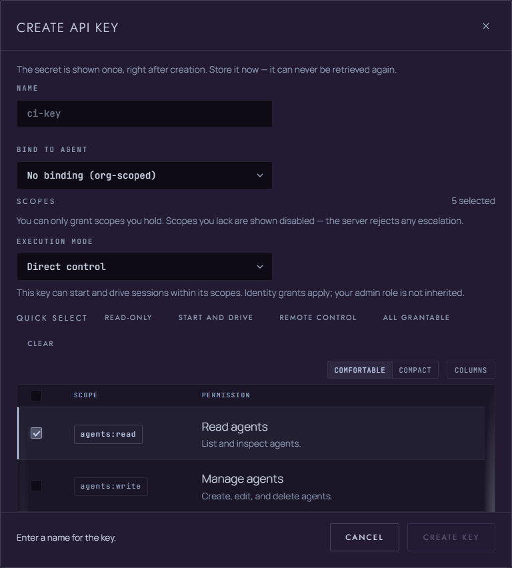Screen dimensions: 512x568
Task: Click the '5 selected' count text
Action: 473,201
